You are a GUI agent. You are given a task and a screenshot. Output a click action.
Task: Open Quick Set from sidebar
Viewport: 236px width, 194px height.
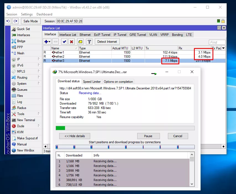click(23, 29)
